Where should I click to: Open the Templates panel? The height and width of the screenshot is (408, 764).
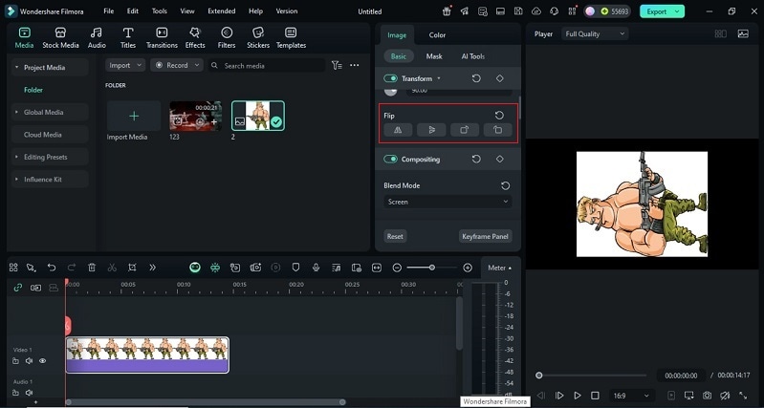pyautogui.click(x=291, y=37)
